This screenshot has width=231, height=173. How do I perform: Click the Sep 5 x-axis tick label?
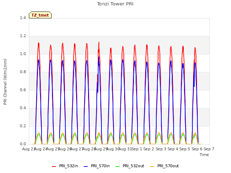tap(185, 149)
